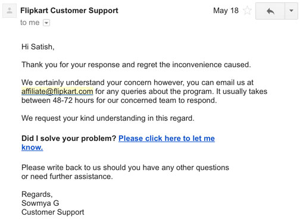Follow "Please click here to let me" link

coord(167,139)
